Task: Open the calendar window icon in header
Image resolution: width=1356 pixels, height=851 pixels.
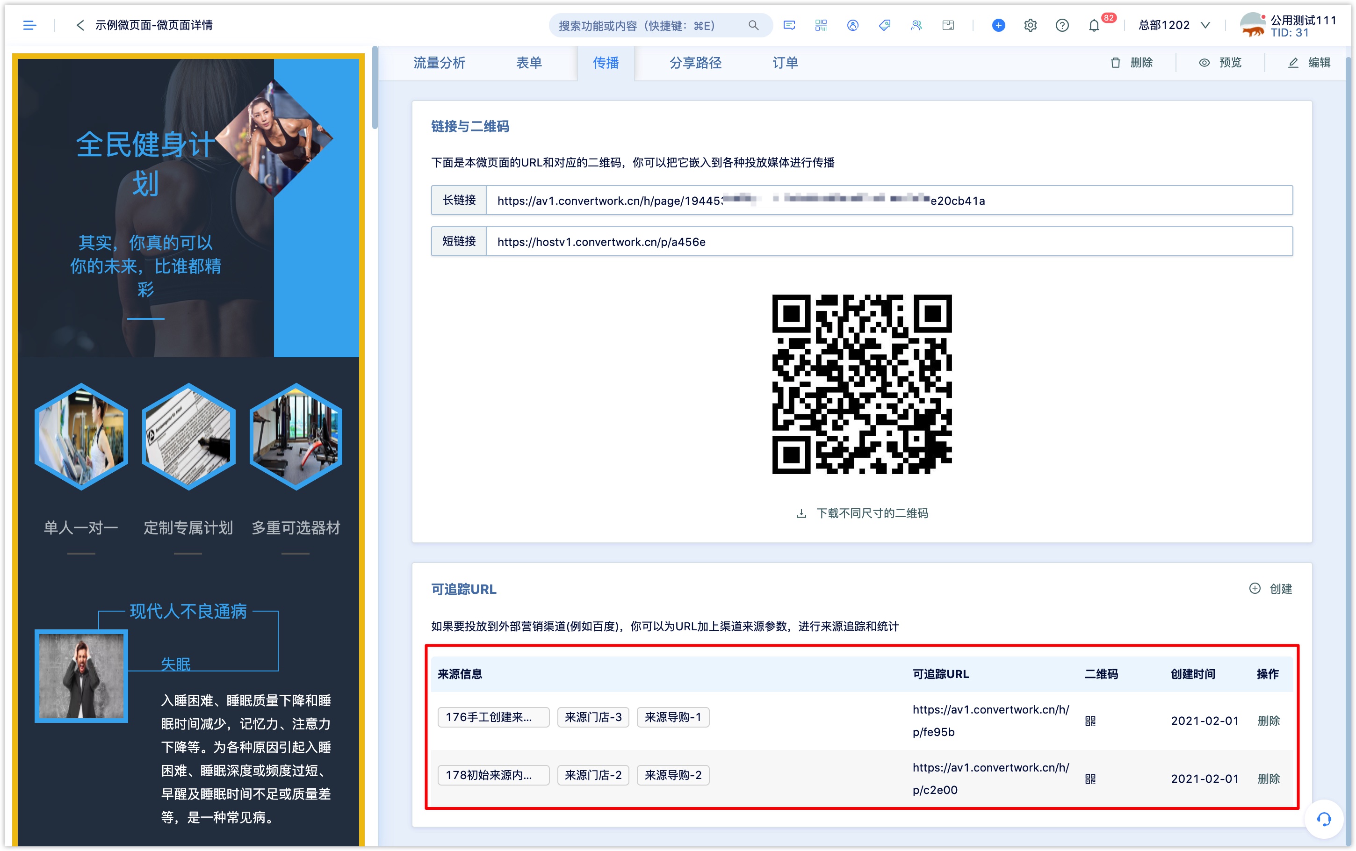Action: click(947, 25)
